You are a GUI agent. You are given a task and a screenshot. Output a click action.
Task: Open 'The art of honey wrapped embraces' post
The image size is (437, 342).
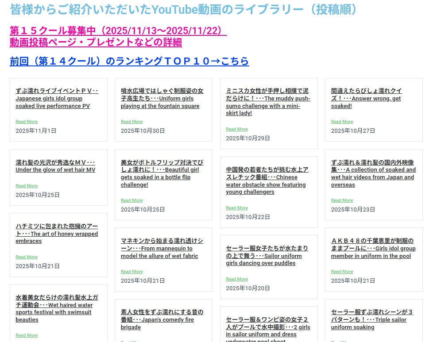pos(57,234)
